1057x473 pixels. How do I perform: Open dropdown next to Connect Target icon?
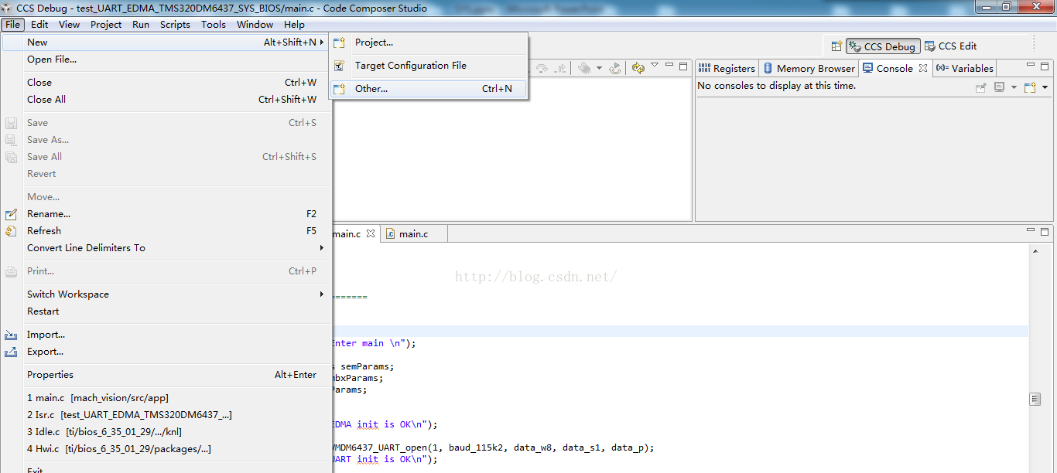click(599, 68)
